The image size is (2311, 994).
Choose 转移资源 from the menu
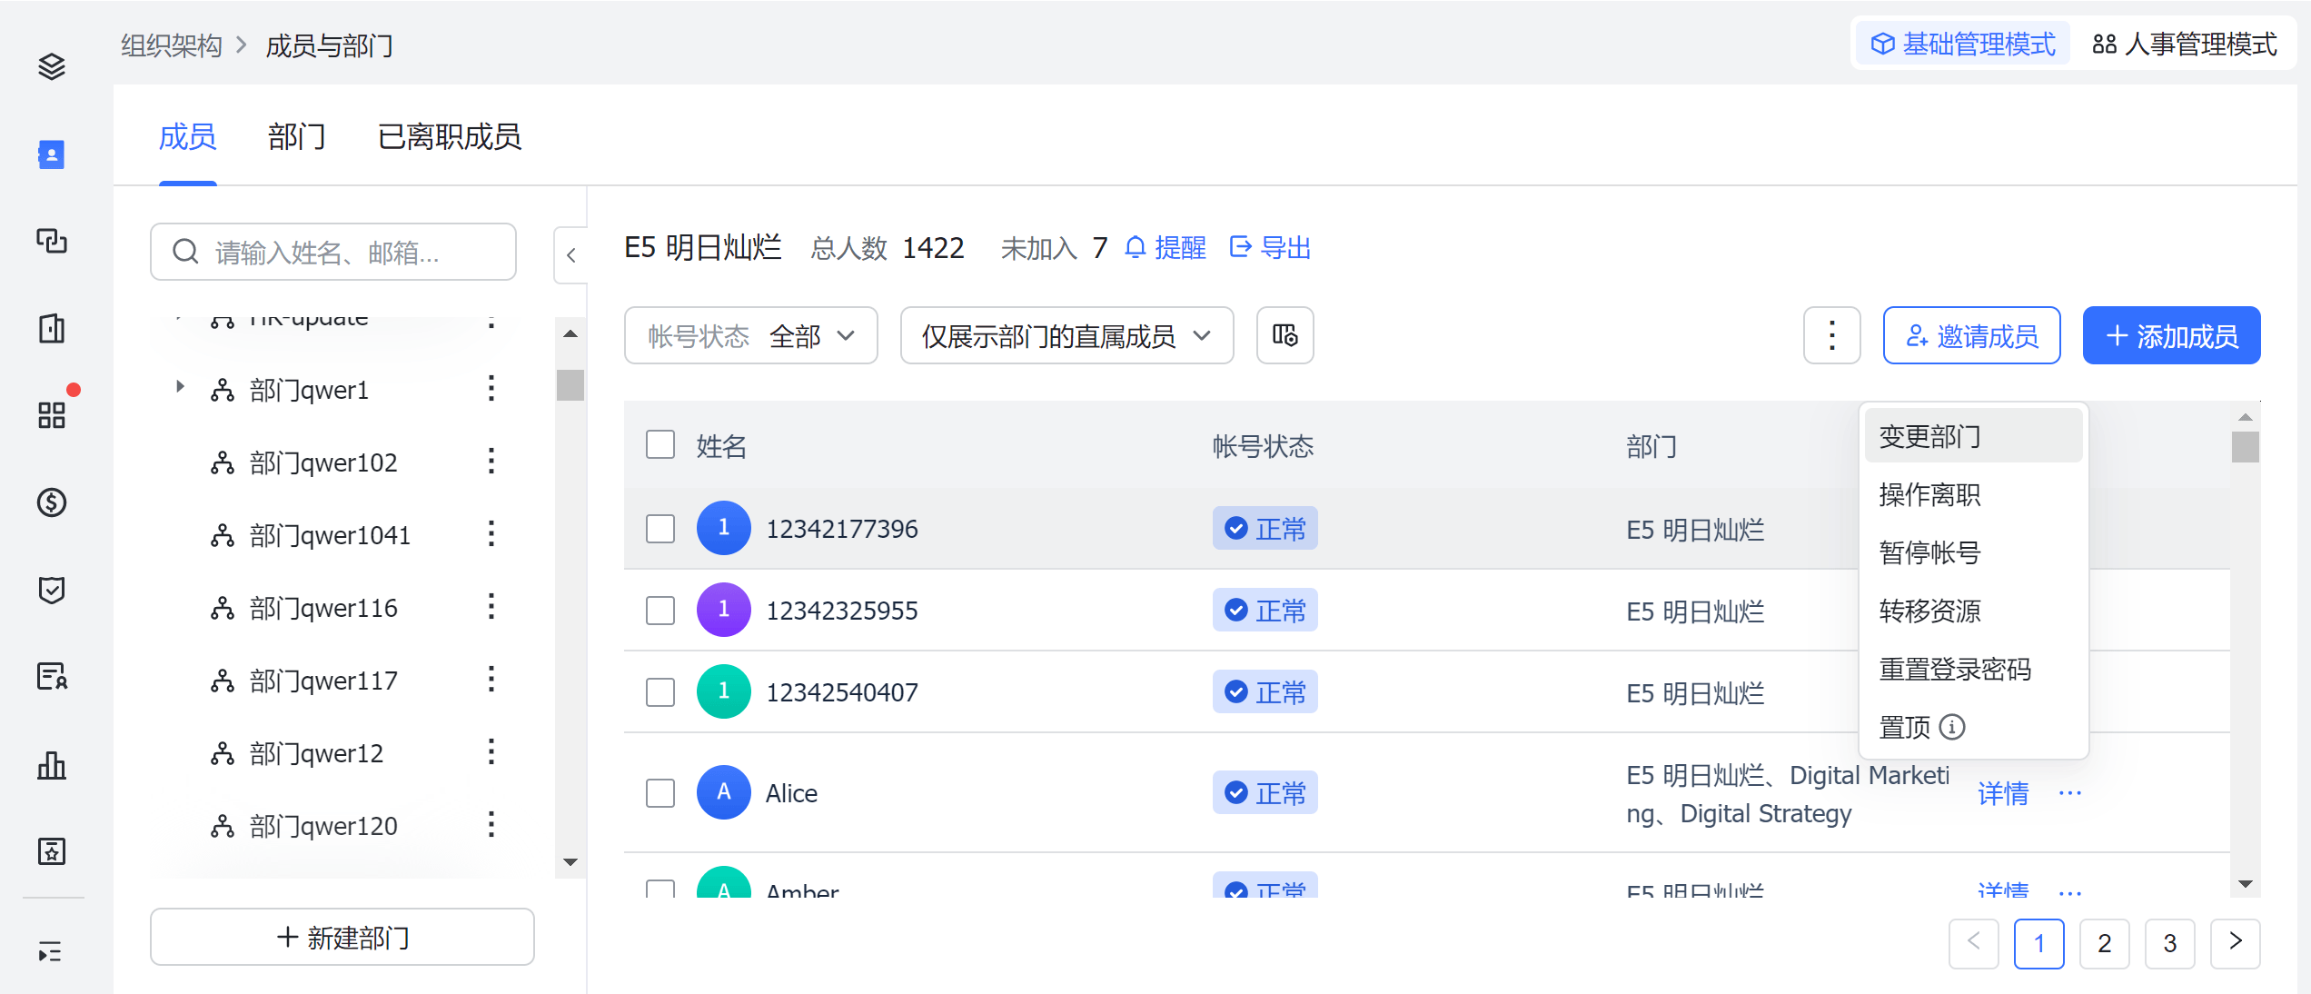tap(1973, 611)
